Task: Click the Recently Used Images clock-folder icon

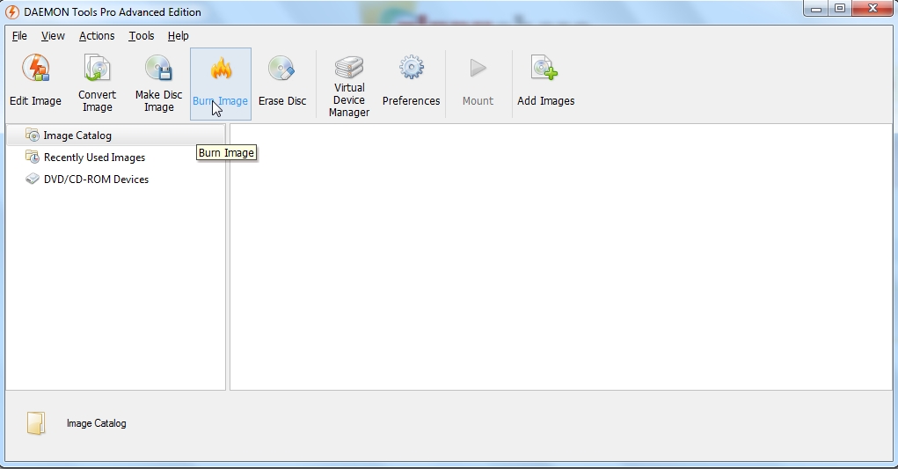Action: click(x=33, y=157)
